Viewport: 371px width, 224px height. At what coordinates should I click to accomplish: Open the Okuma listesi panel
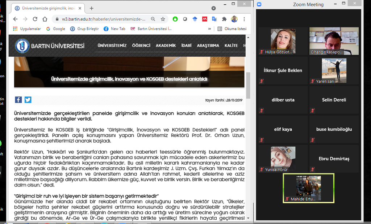click(233, 29)
